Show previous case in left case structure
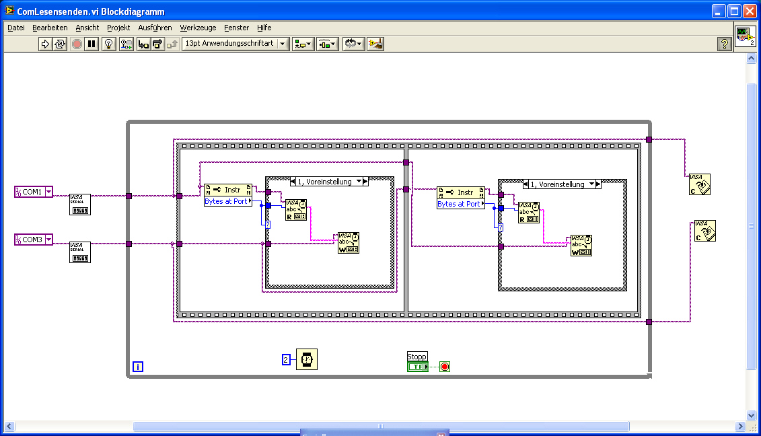 [x=293, y=182]
